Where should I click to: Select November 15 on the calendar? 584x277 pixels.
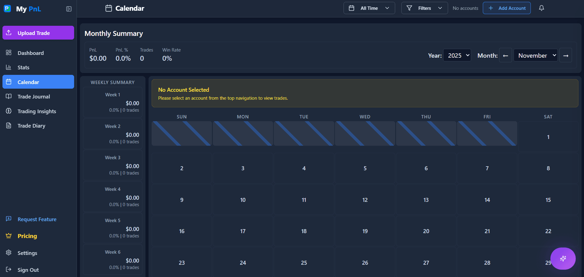tap(548, 200)
